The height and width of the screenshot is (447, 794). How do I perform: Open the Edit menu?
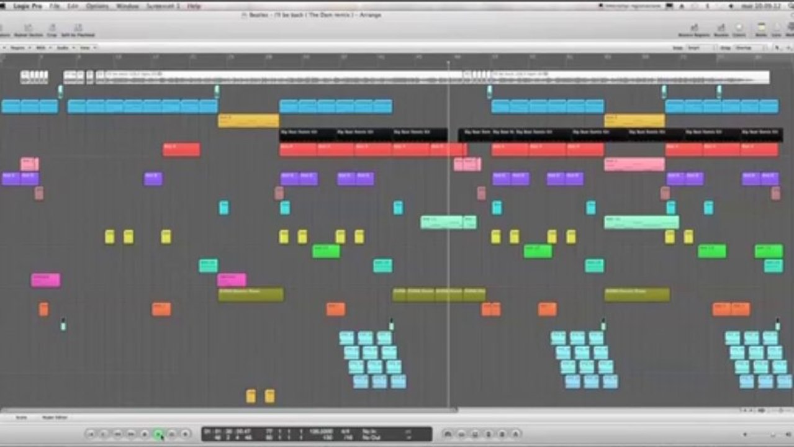pos(73,6)
